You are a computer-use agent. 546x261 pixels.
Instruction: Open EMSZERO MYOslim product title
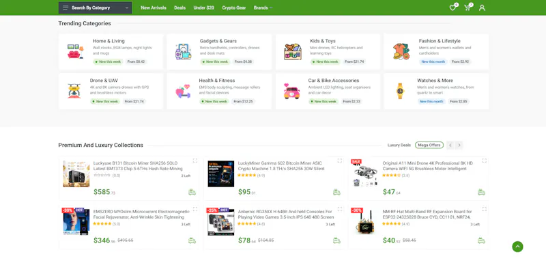(141, 215)
